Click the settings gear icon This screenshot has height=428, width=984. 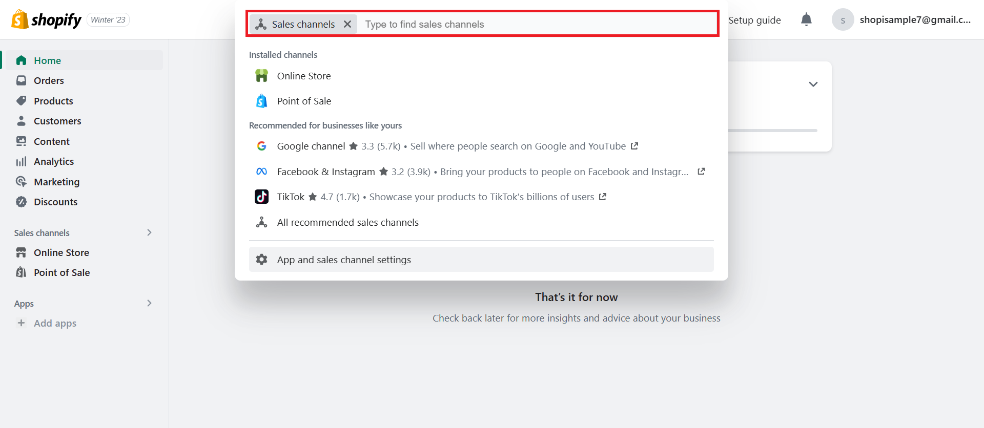pos(261,260)
